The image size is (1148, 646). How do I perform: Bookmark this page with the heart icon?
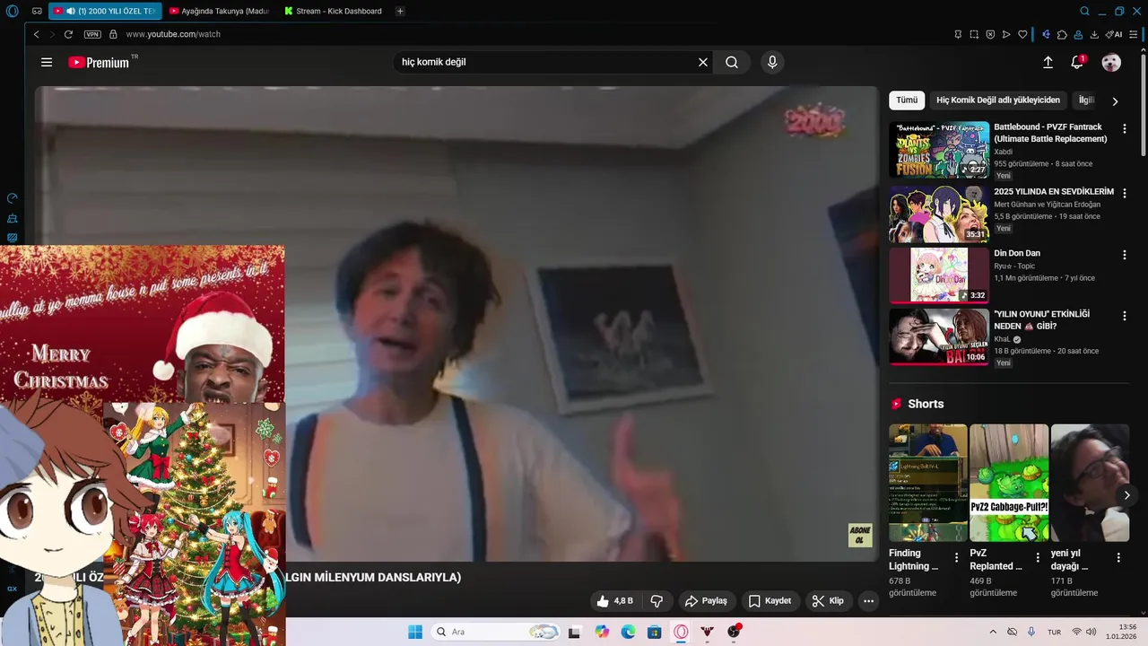point(1022,34)
